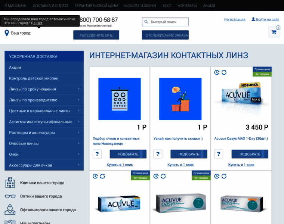Click question mark under Узнай, как получить скидки
This screenshot has height=224, width=284.
tap(158, 154)
